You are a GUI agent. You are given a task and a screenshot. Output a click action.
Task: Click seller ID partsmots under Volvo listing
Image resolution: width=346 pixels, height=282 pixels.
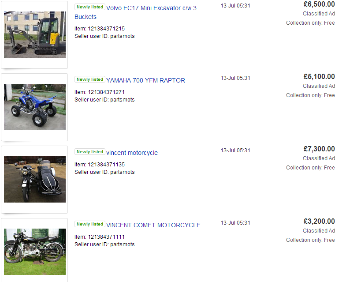[x=122, y=36]
